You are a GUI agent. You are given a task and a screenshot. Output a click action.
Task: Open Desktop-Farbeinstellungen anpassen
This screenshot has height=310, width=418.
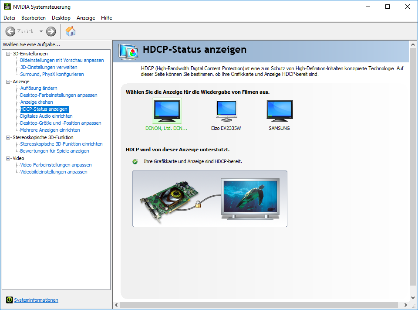pos(59,95)
